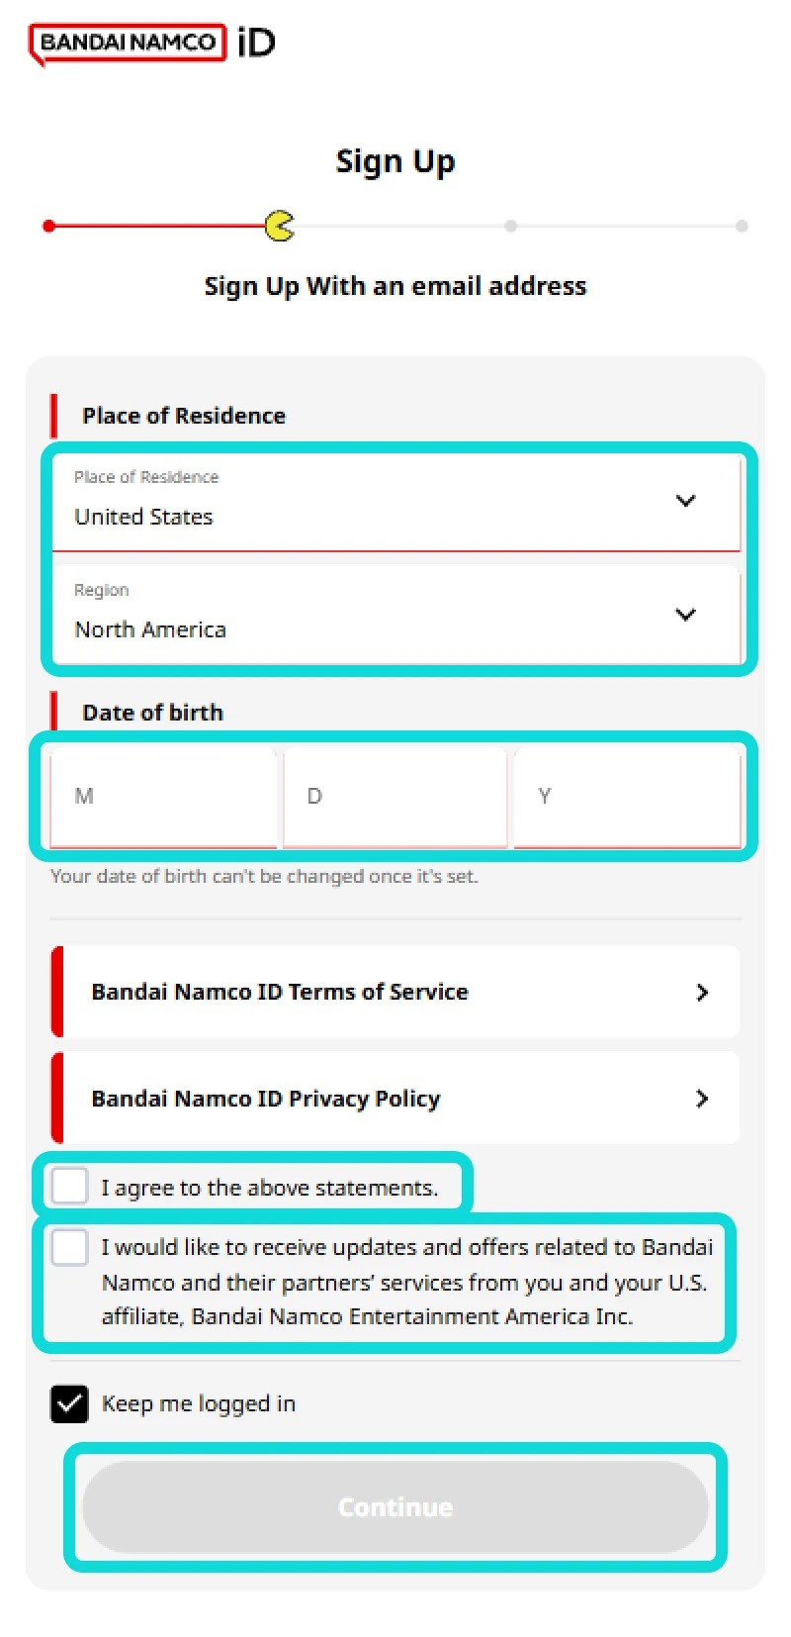The width and height of the screenshot is (791, 1637).
Task: Click the Pac-Man progress indicator
Action: 280,227
